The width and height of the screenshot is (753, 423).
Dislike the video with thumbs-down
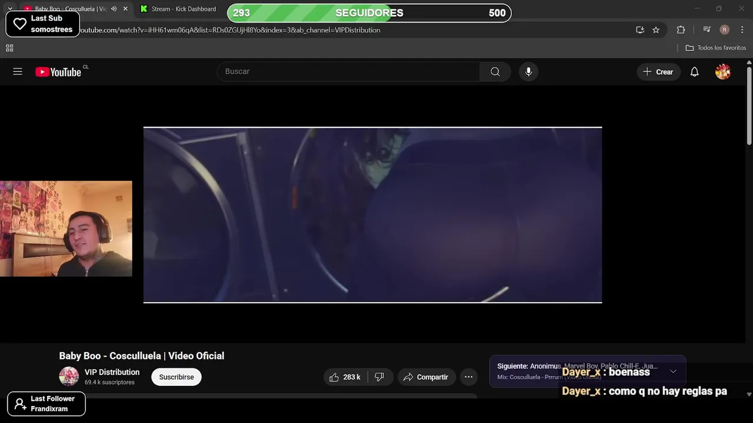coord(379,377)
